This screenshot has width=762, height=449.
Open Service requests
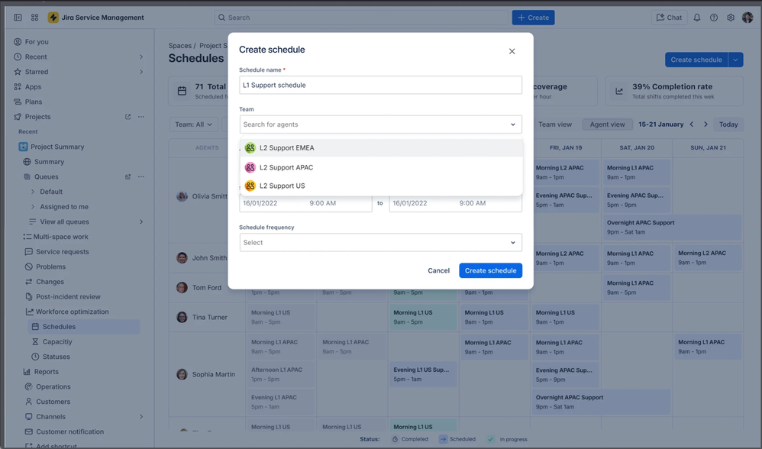62,252
